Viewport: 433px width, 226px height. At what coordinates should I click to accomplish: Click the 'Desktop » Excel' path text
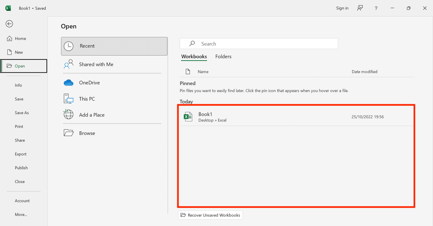pos(212,120)
